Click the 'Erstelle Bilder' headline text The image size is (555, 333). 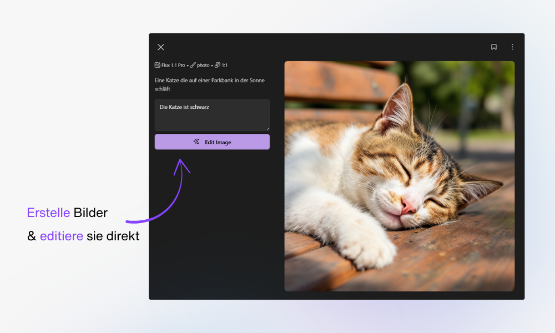pos(67,213)
